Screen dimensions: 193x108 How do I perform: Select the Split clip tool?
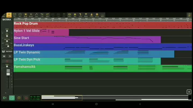click(x=20, y=15)
